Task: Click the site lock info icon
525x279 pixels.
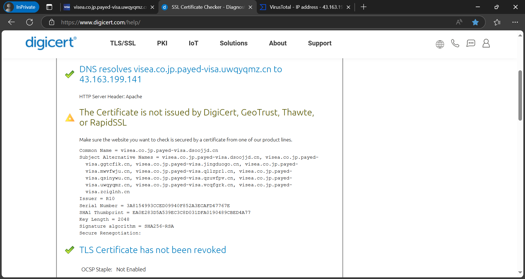Action: point(52,22)
